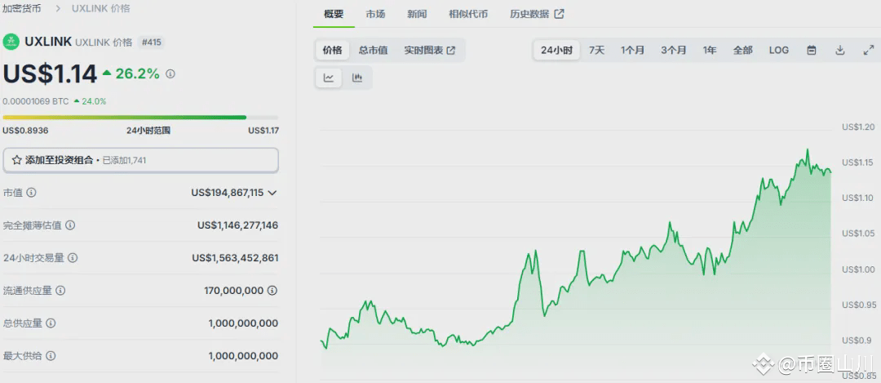This screenshot has height=383, width=881.
Task: Select 7天 time range
Action: (596, 50)
